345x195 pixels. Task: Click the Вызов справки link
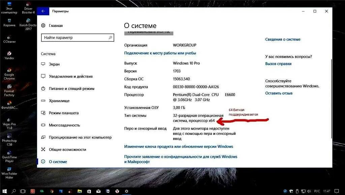pyautogui.click(x=278, y=64)
